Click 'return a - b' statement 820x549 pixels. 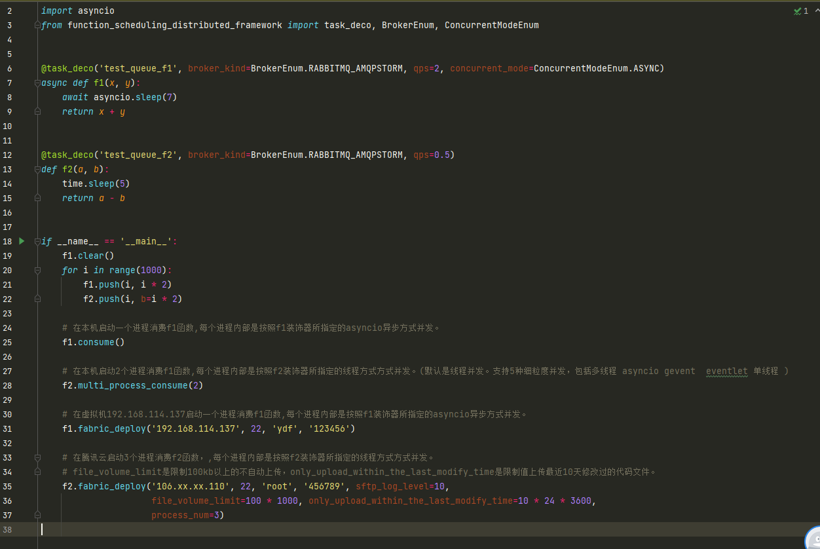tap(94, 198)
